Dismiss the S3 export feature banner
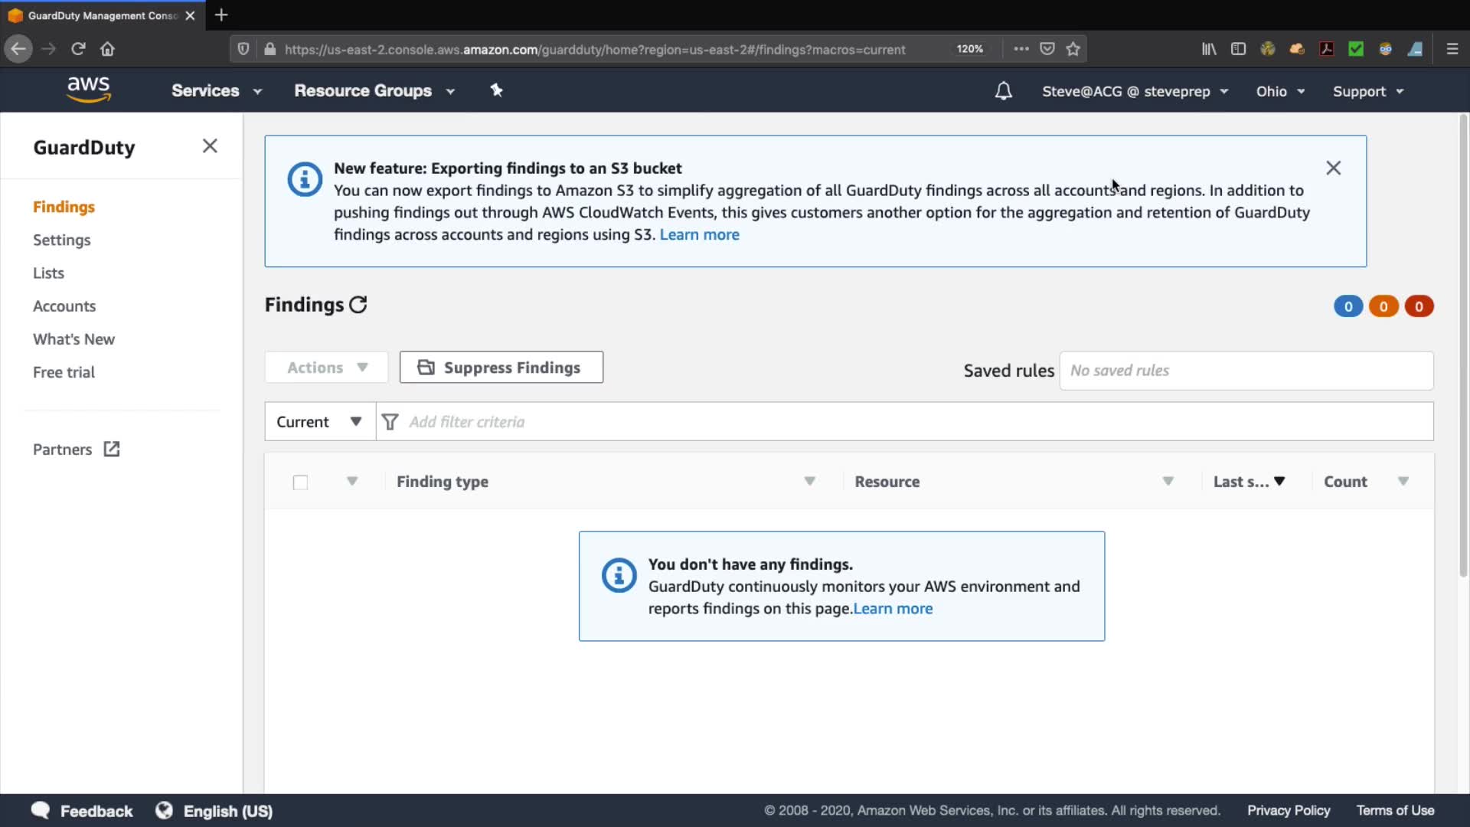The width and height of the screenshot is (1470, 827). [x=1333, y=168]
